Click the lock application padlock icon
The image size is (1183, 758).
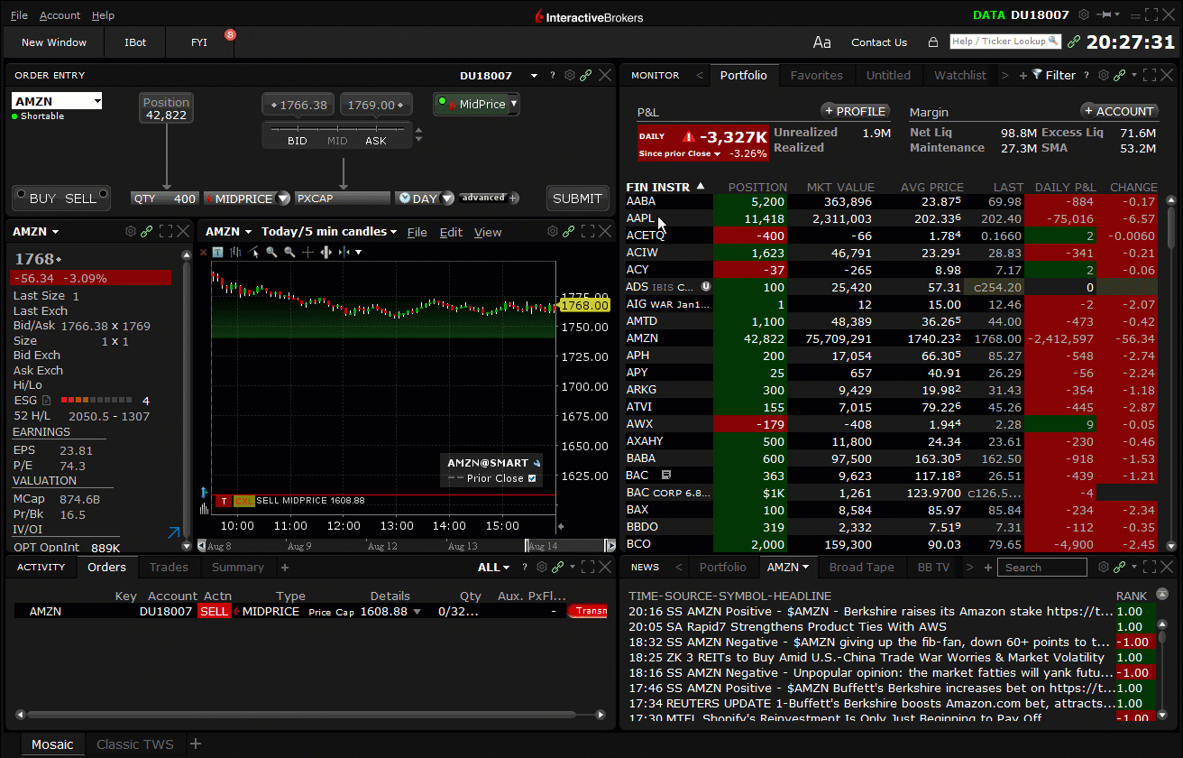click(x=933, y=42)
